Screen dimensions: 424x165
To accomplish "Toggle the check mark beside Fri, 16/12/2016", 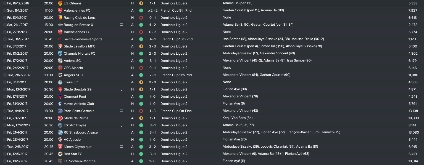I will tap(5, 3).
